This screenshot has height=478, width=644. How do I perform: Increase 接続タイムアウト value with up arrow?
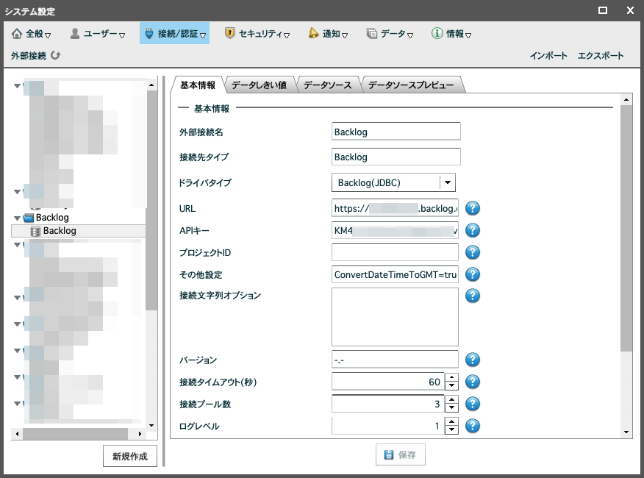(452, 378)
